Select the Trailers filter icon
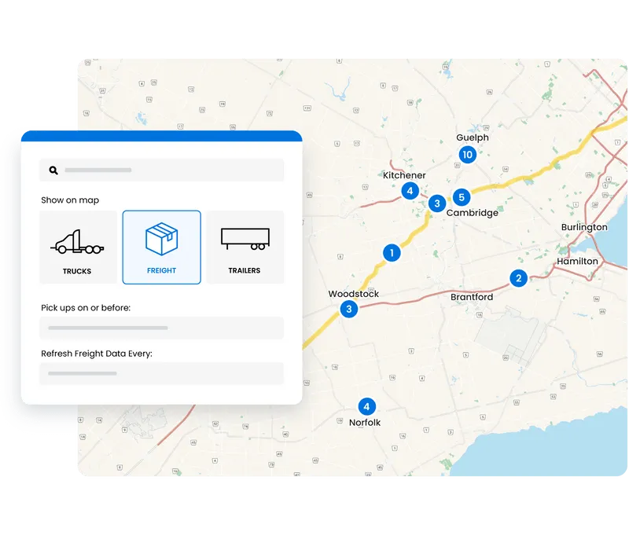 (245, 240)
